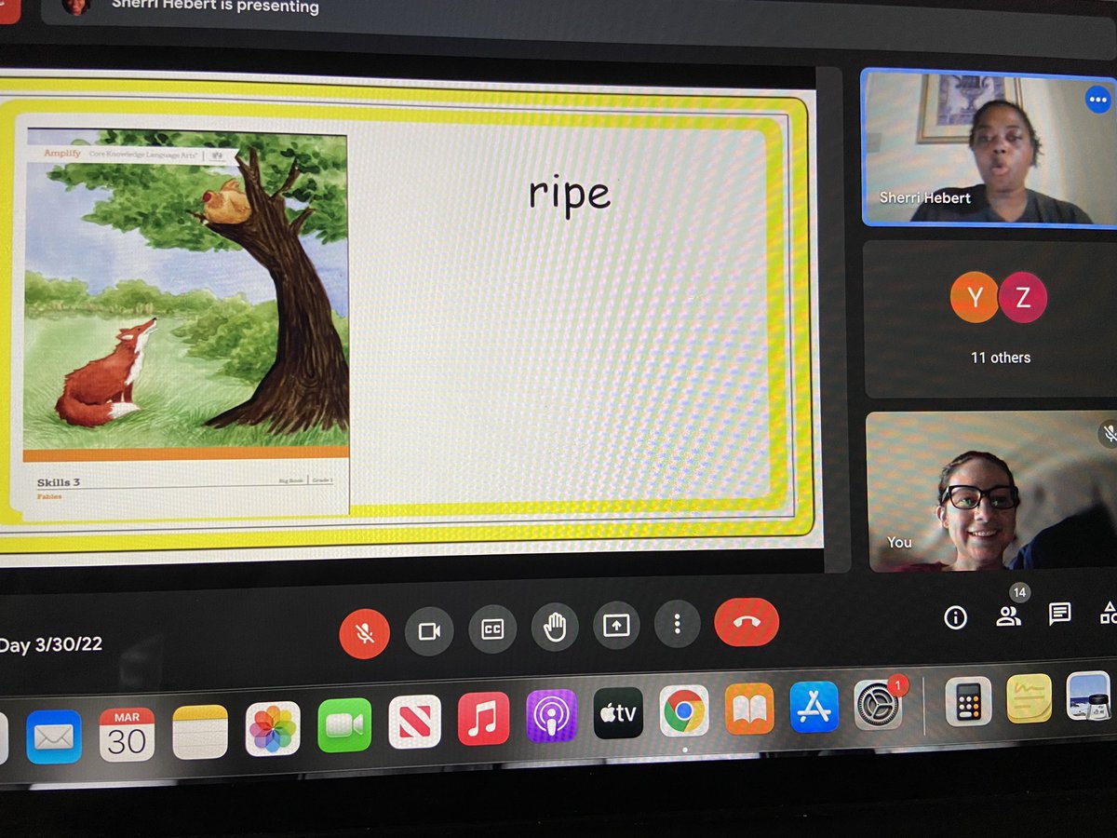Raise hand in the meeting
Image resolution: width=1117 pixels, height=838 pixels.
(x=555, y=628)
